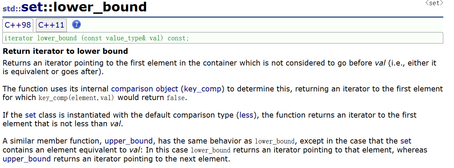Open the <set> header link at top right
This screenshot has height=168, width=454.
click(x=434, y=3)
